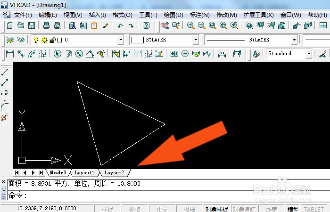Open the 编辑(E) menu
Image resolution: width=330 pixels, height=212 pixels.
pyautogui.click(x=48, y=15)
